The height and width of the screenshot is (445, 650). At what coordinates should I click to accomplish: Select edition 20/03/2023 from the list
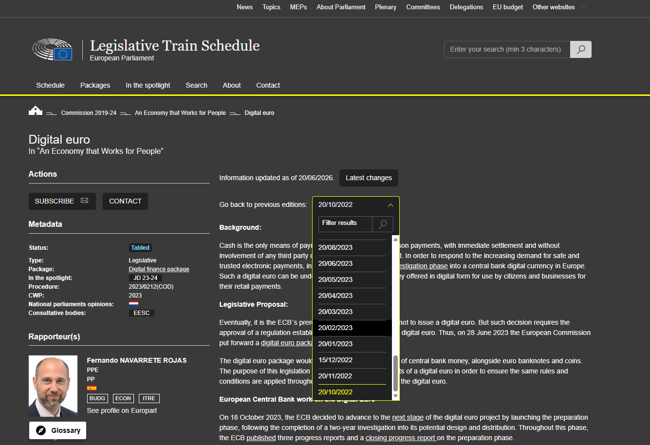click(352, 312)
